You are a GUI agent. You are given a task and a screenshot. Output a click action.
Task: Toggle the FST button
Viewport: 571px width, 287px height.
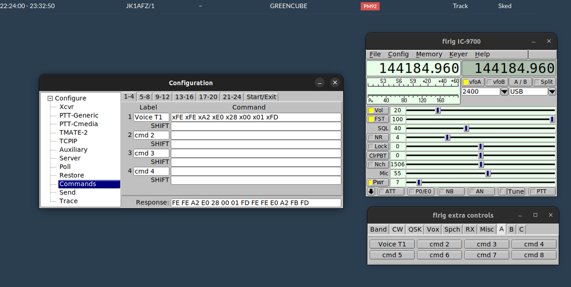click(378, 119)
